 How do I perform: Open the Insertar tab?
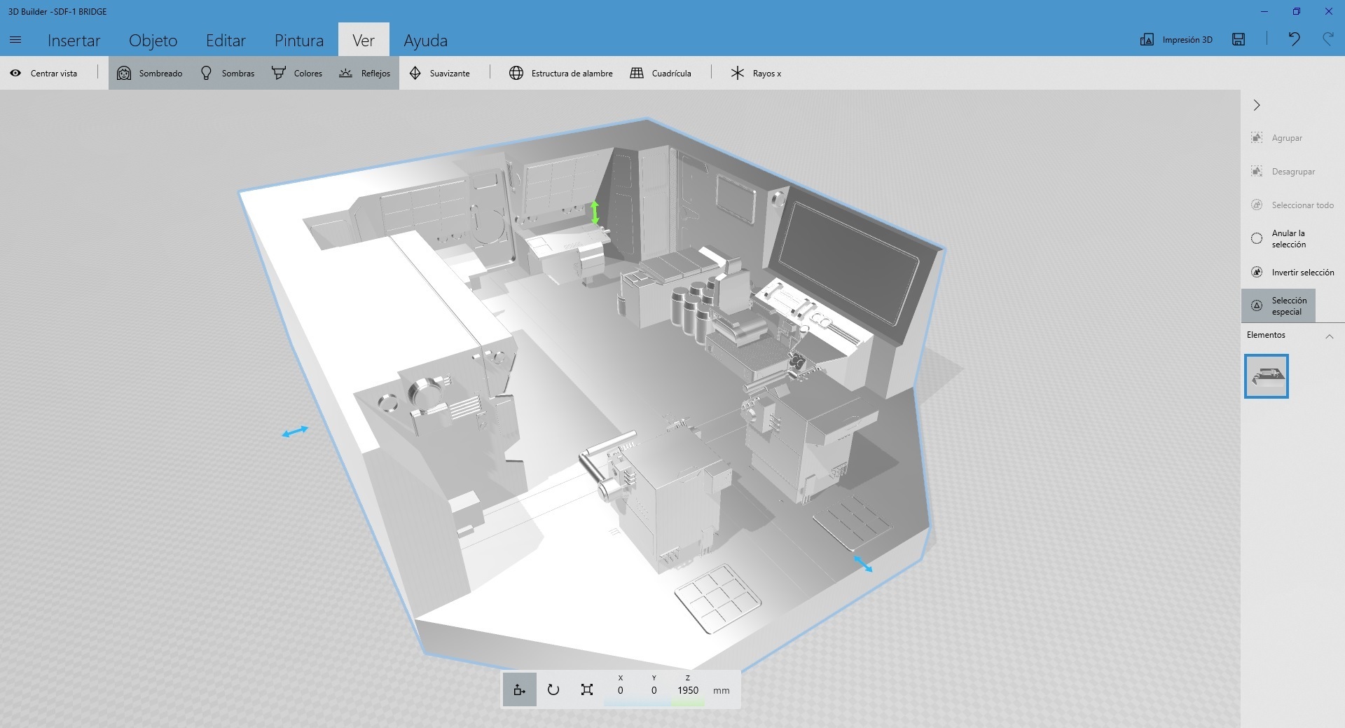point(74,40)
